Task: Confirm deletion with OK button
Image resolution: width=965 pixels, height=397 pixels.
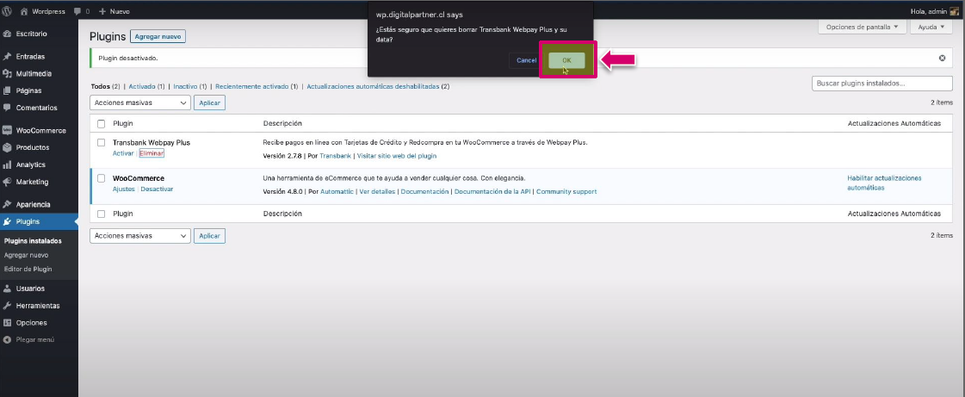Action: 566,60
